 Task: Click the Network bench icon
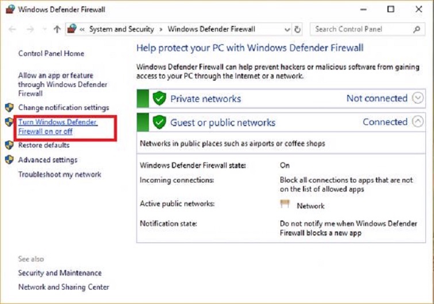(285, 205)
